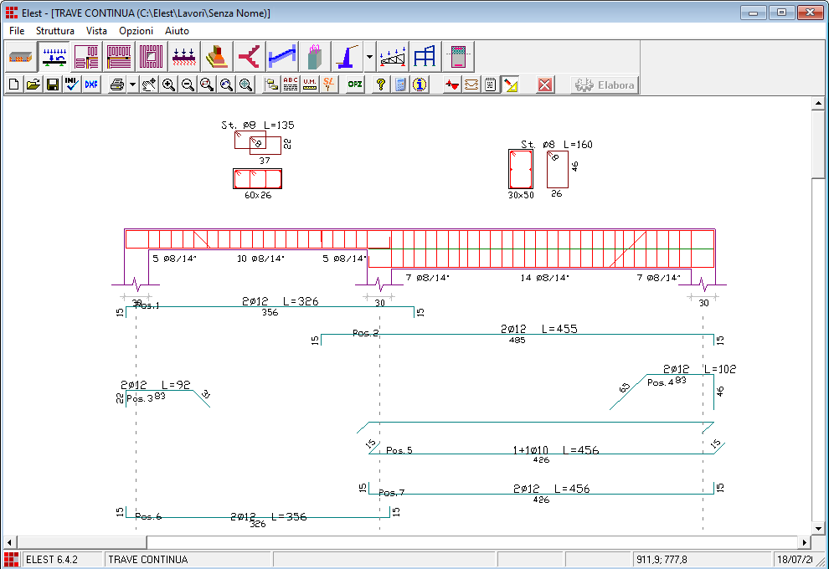Toggle the OPZ options button

[355, 85]
